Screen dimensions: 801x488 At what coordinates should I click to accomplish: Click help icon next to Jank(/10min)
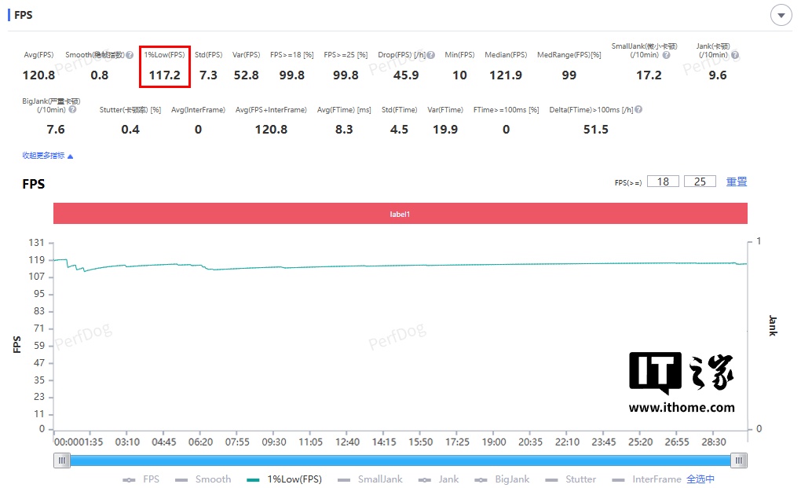734,55
